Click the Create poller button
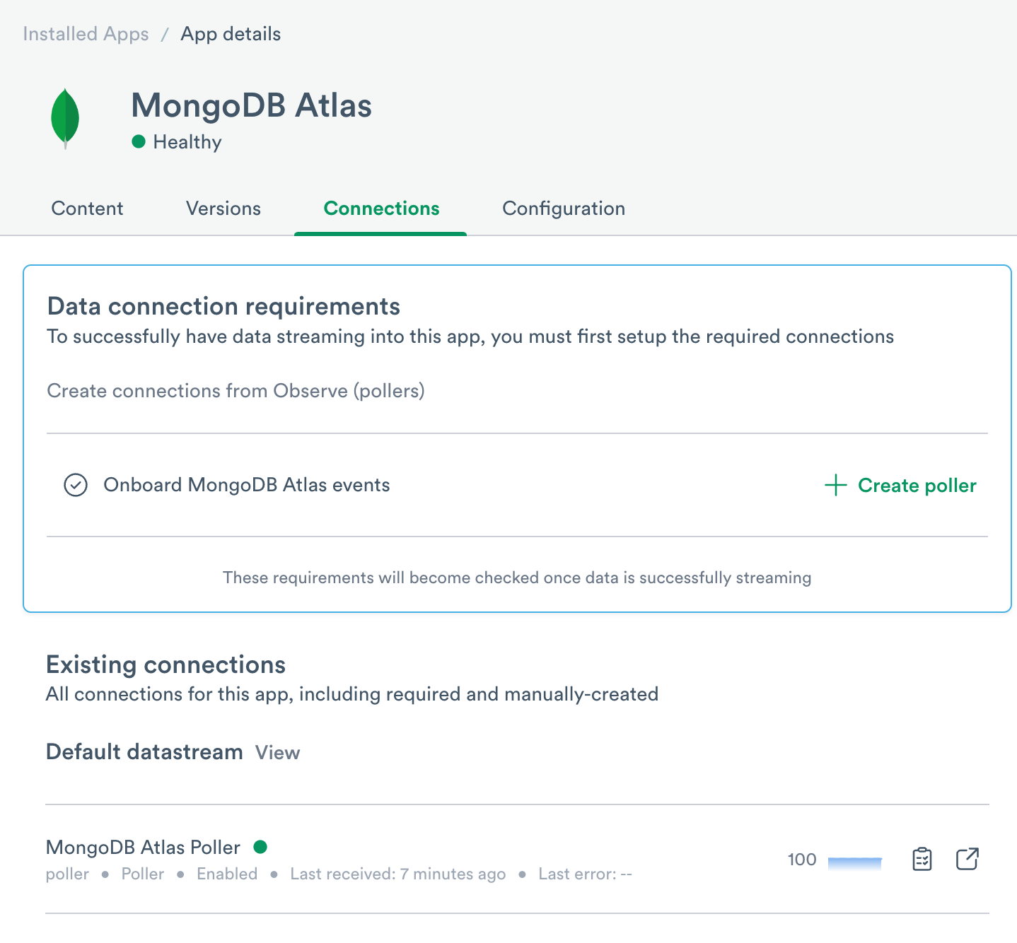 917,486
